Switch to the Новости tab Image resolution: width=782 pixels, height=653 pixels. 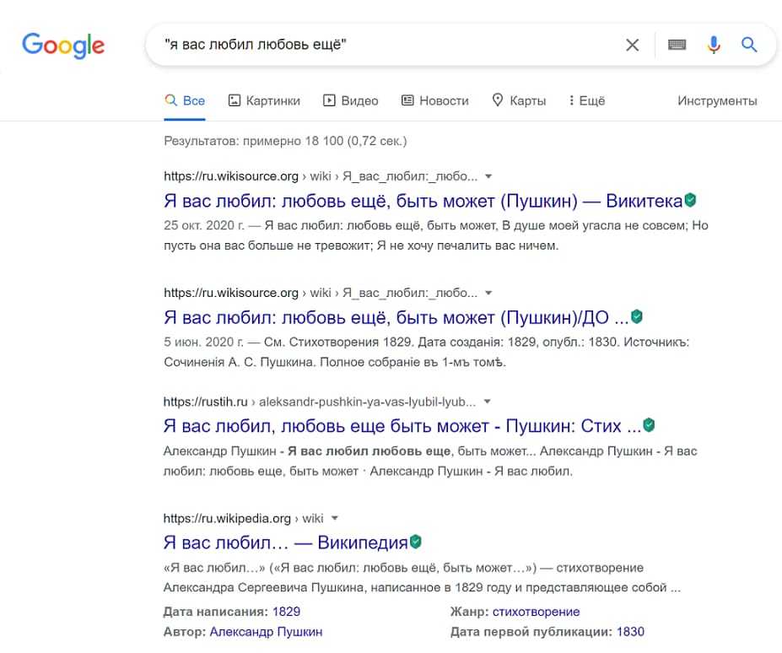click(434, 100)
